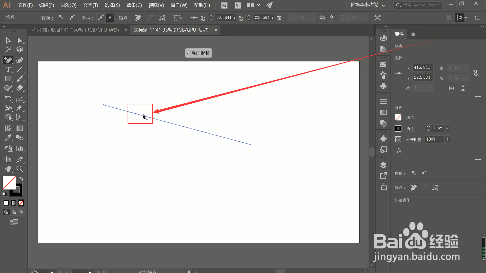486x273 pixels.
Task: Select the Magic Wand tool
Action: 8,50
